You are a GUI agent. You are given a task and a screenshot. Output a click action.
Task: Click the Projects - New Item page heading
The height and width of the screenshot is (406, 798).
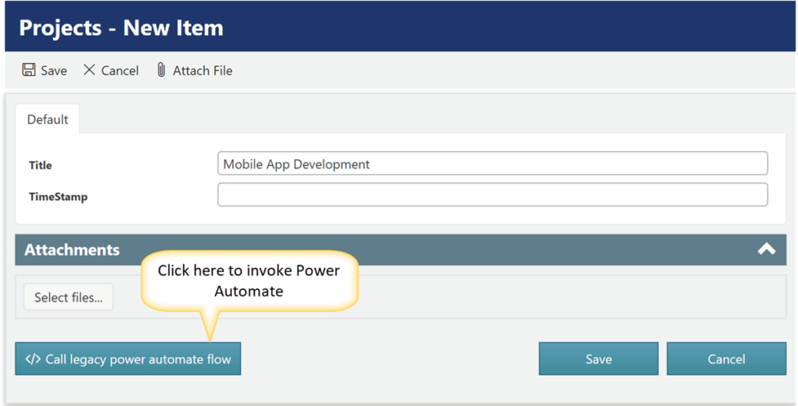121,28
